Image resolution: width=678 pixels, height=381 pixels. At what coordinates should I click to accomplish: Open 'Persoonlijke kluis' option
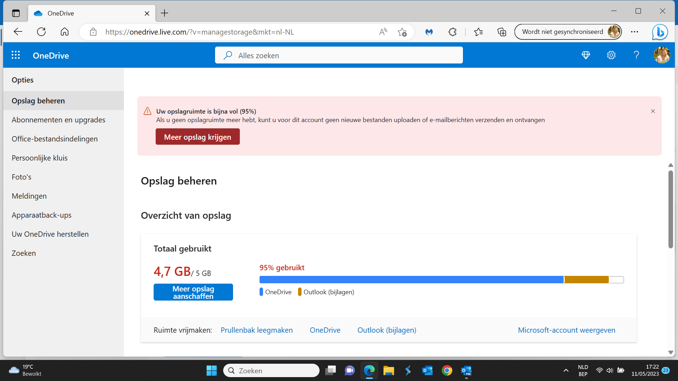tap(64, 158)
